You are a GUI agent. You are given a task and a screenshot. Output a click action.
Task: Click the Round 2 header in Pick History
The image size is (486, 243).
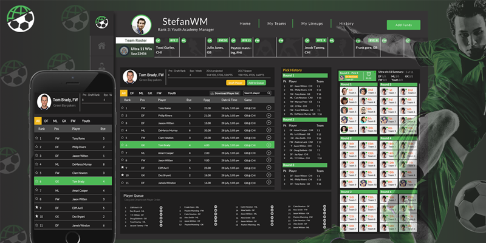(305, 120)
